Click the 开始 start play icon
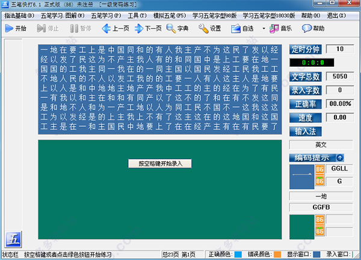The width and height of the screenshot is (361, 260). coord(9,28)
